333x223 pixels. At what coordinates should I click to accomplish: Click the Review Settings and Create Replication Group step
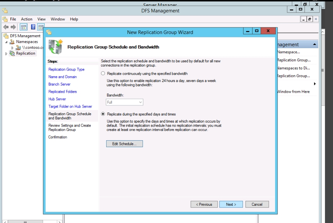pyautogui.click(x=69, y=128)
